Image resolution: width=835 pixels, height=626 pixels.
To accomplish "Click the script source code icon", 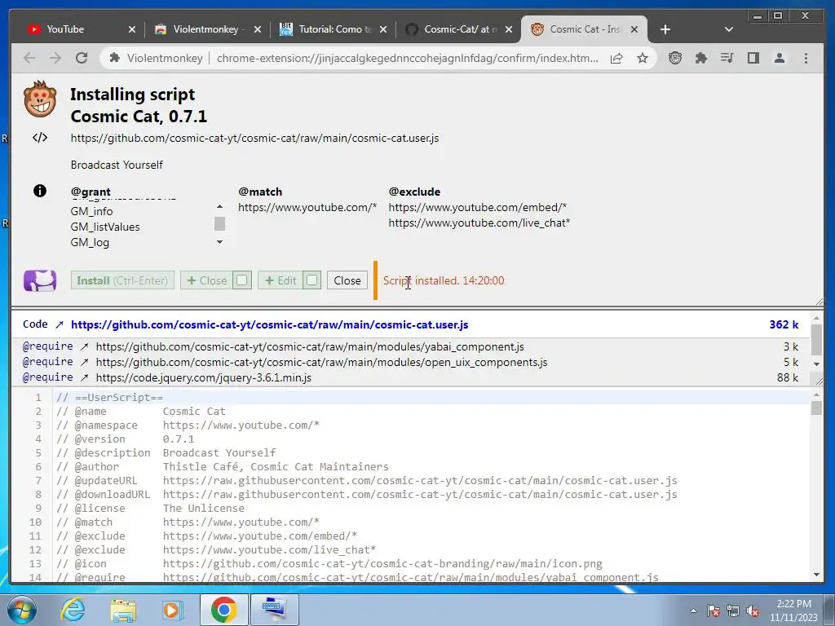I will 40,138.
